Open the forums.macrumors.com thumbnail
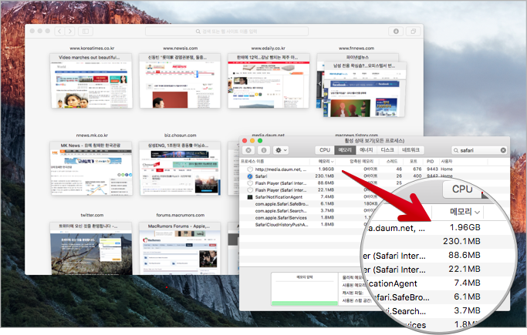Image resolution: width=527 pixels, height=335 pixels. pos(180,249)
